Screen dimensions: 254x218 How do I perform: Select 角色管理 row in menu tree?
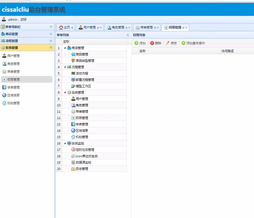[91, 105]
